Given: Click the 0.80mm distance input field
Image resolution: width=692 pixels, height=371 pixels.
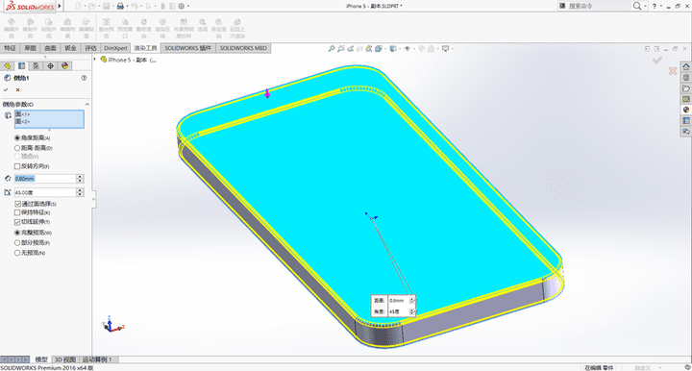Looking at the screenshot, I should tap(45, 179).
